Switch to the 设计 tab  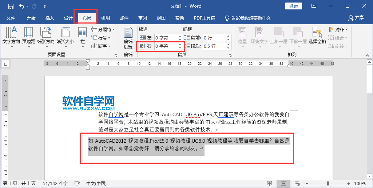pos(68,18)
